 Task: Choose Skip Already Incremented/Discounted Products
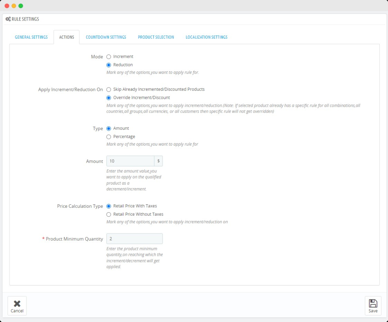109,90
